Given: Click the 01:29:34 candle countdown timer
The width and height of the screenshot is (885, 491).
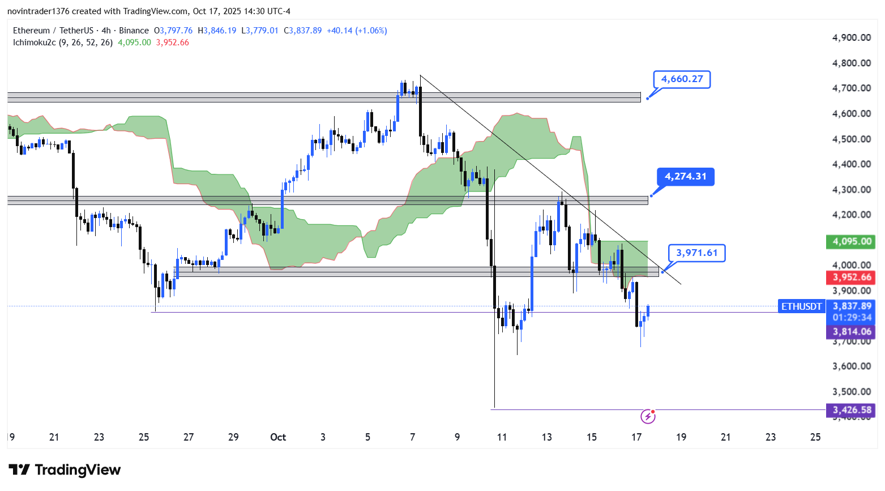Looking at the screenshot, I should click(851, 318).
